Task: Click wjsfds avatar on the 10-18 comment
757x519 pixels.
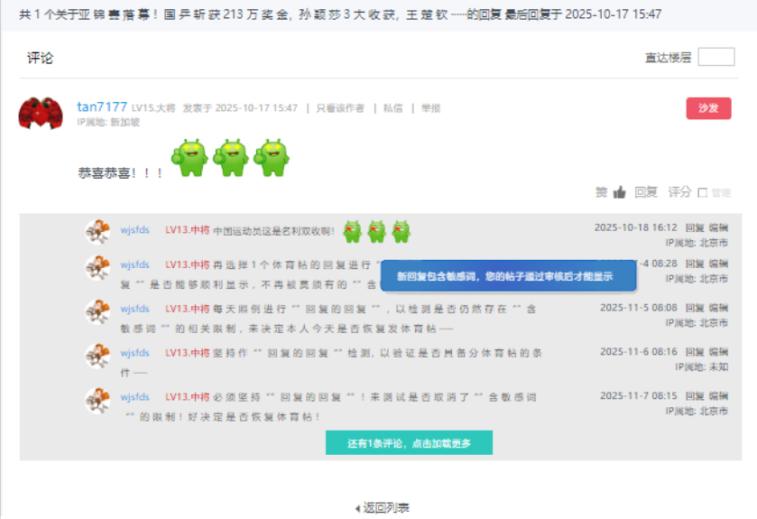Action: point(97,231)
